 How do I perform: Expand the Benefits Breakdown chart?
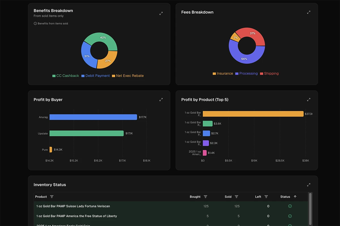pyautogui.click(x=161, y=13)
